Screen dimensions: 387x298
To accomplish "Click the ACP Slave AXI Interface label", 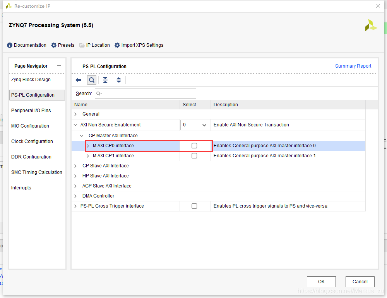I will click(x=107, y=186).
